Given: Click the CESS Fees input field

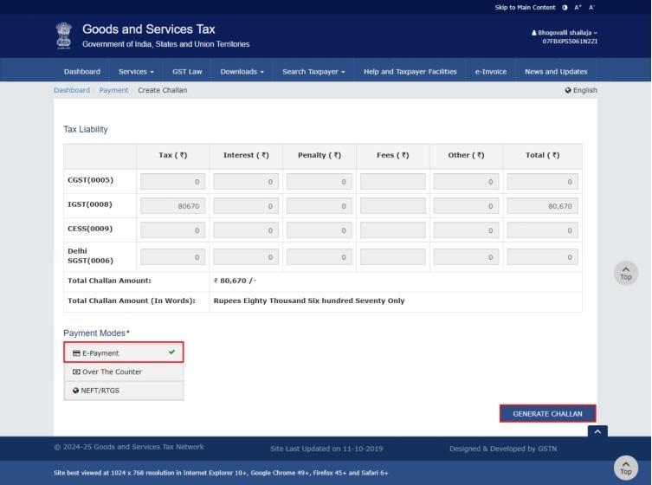Looking at the screenshot, I should 393,230.
